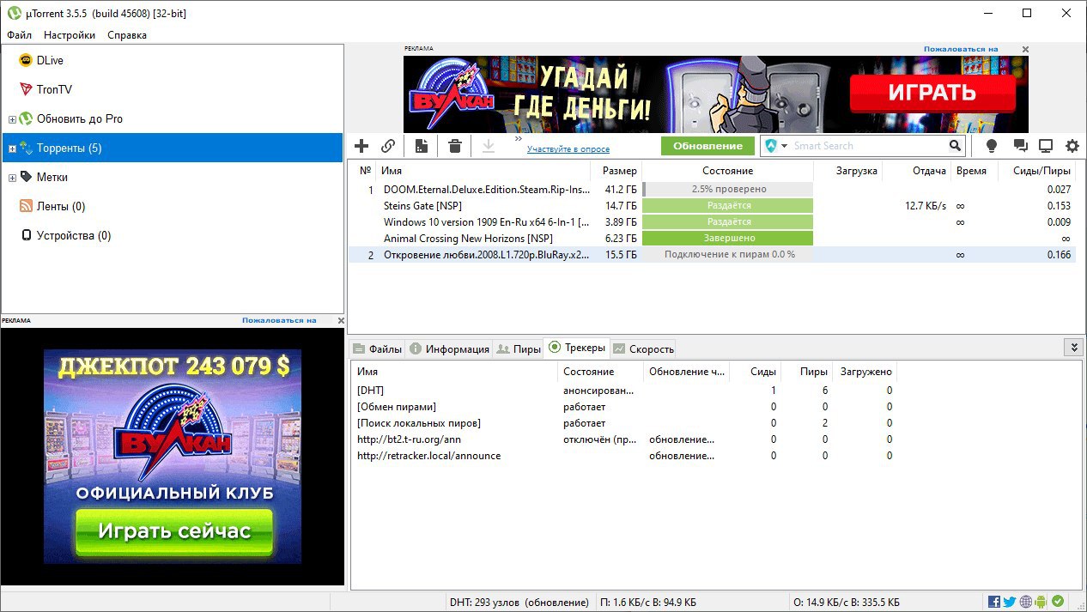Select the http://retracker.local/announce tracker
This screenshot has width=1087, height=612.
point(625,456)
